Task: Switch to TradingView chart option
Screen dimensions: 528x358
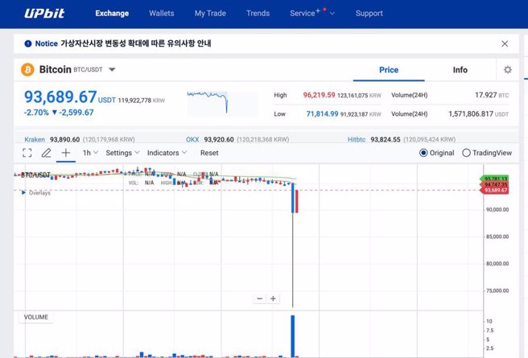Action: pyautogui.click(x=466, y=153)
